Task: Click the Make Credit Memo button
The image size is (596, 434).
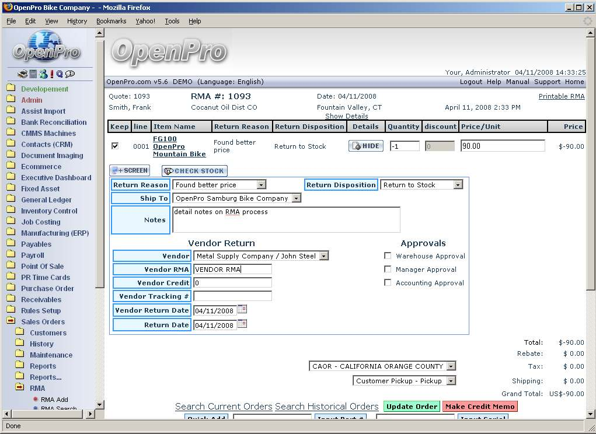Action: point(480,407)
